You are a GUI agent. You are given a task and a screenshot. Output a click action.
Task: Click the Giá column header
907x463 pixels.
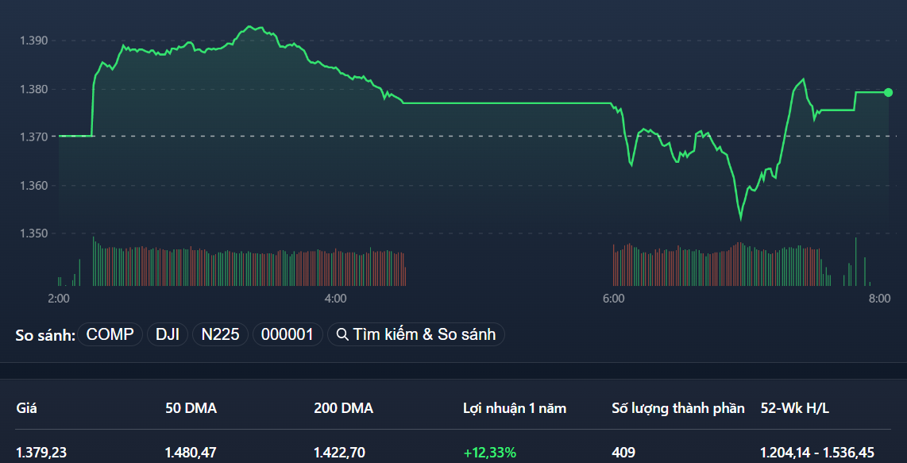(x=26, y=408)
